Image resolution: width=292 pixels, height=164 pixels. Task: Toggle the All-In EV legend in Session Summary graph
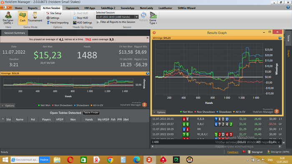pos(97,105)
